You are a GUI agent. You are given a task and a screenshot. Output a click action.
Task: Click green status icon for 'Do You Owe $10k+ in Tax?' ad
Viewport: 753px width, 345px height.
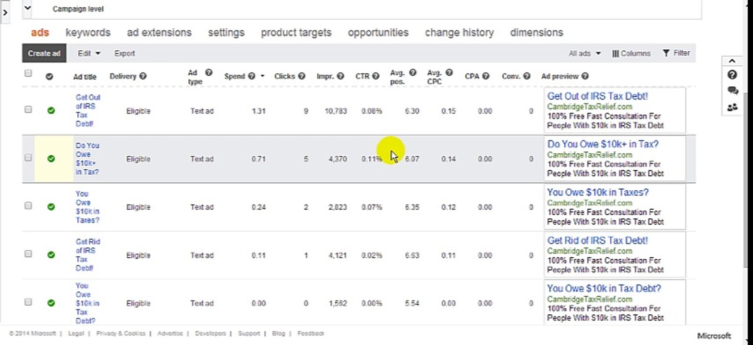[51, 159]
